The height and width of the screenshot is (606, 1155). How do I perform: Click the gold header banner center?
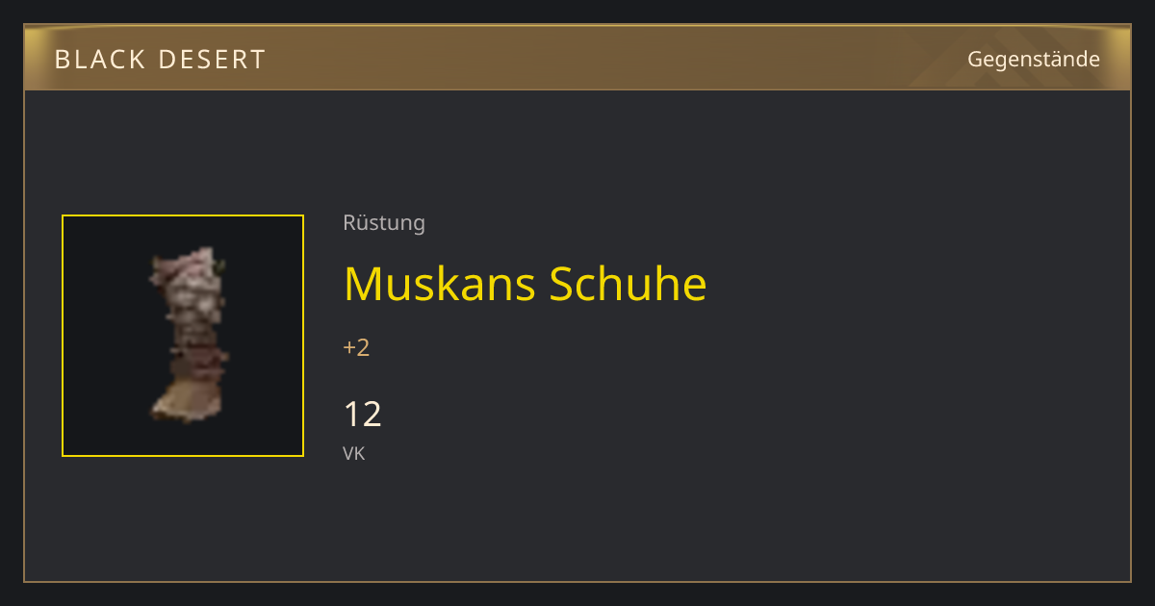pos(577,59)
